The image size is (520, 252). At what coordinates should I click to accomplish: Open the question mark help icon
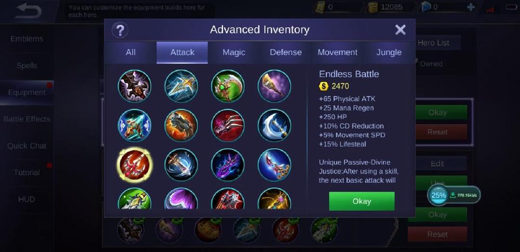[120, 30]
